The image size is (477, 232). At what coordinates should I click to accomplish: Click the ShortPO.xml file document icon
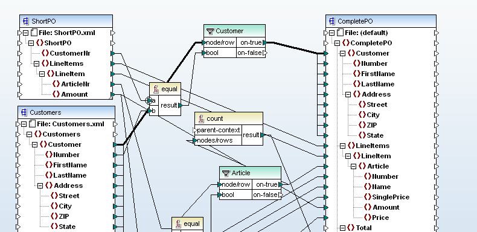[x=34, y=33]
